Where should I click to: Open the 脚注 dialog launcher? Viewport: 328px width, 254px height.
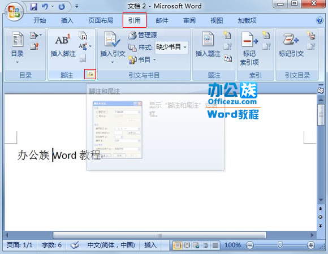90,74
